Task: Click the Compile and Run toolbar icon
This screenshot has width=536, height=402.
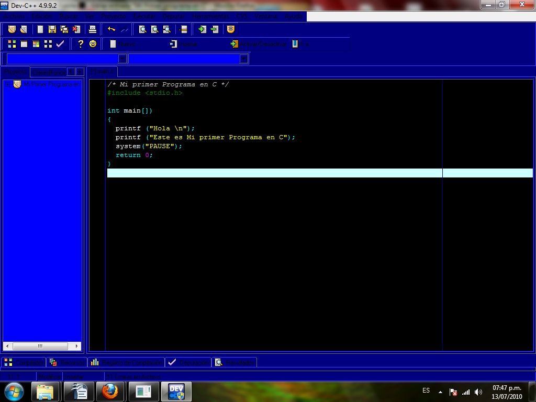Action: point(36,44)
